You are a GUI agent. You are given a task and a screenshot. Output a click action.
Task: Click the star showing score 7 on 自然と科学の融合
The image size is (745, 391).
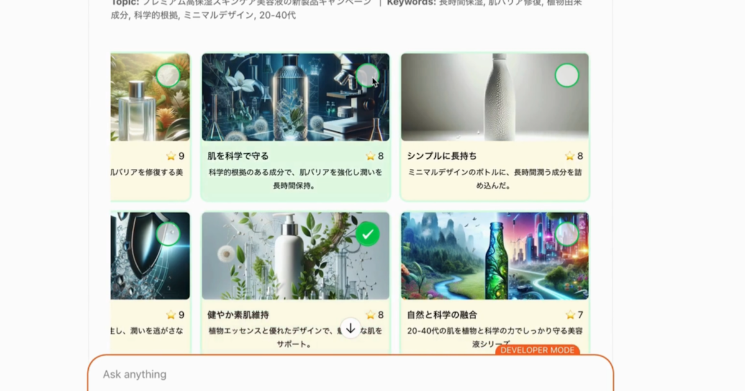[570, 315]
